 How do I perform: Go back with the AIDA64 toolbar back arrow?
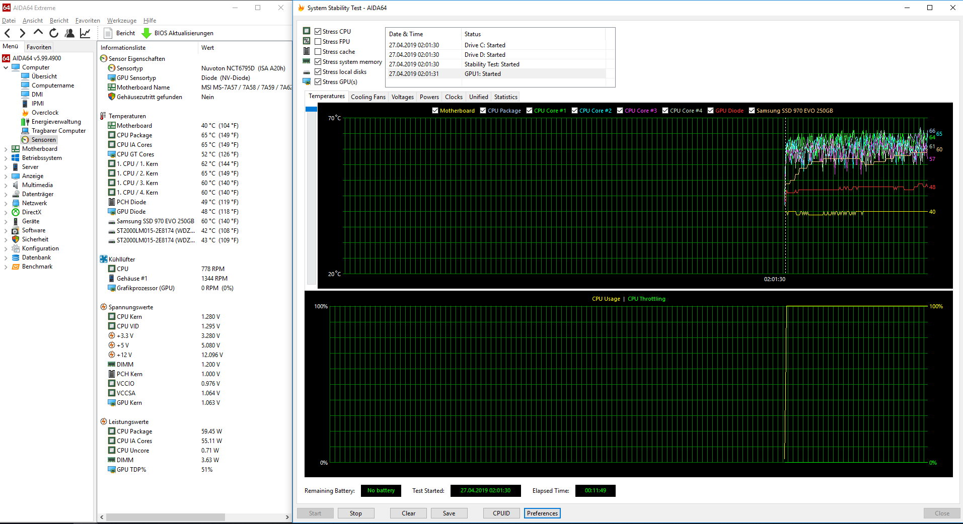coord(8,33)
